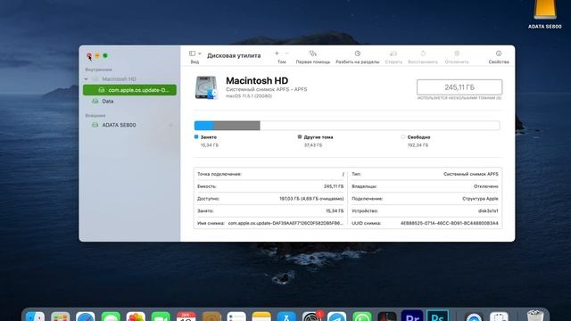
Task: Click the UUID снимка value
Action: pyautogui.click(x=450, y=223)
